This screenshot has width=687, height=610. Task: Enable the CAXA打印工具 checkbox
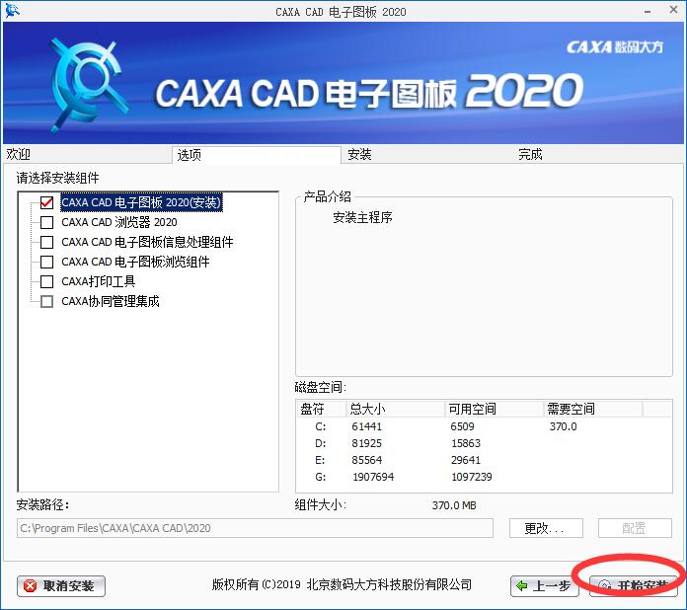coord(46,281)
